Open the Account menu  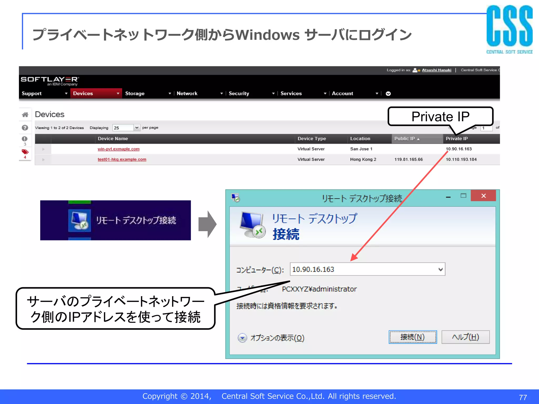pos(342,94)
